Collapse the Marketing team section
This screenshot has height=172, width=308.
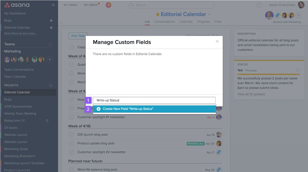tap(2, 51)
